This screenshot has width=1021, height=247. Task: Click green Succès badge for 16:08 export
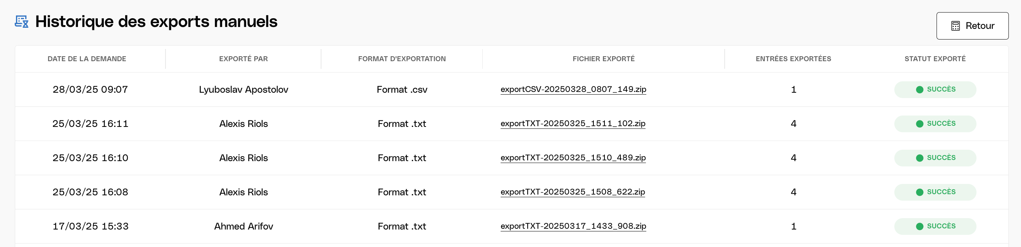tap(935, 192)
